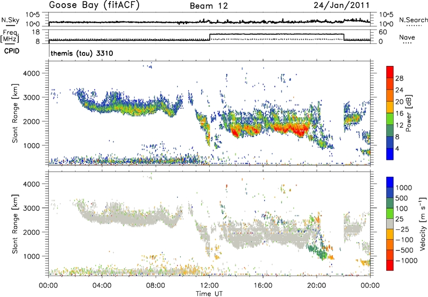428x297 pixels.
Task: Click the "Slant Range [km]" label of velocity panel
Action: coord(15,224)
